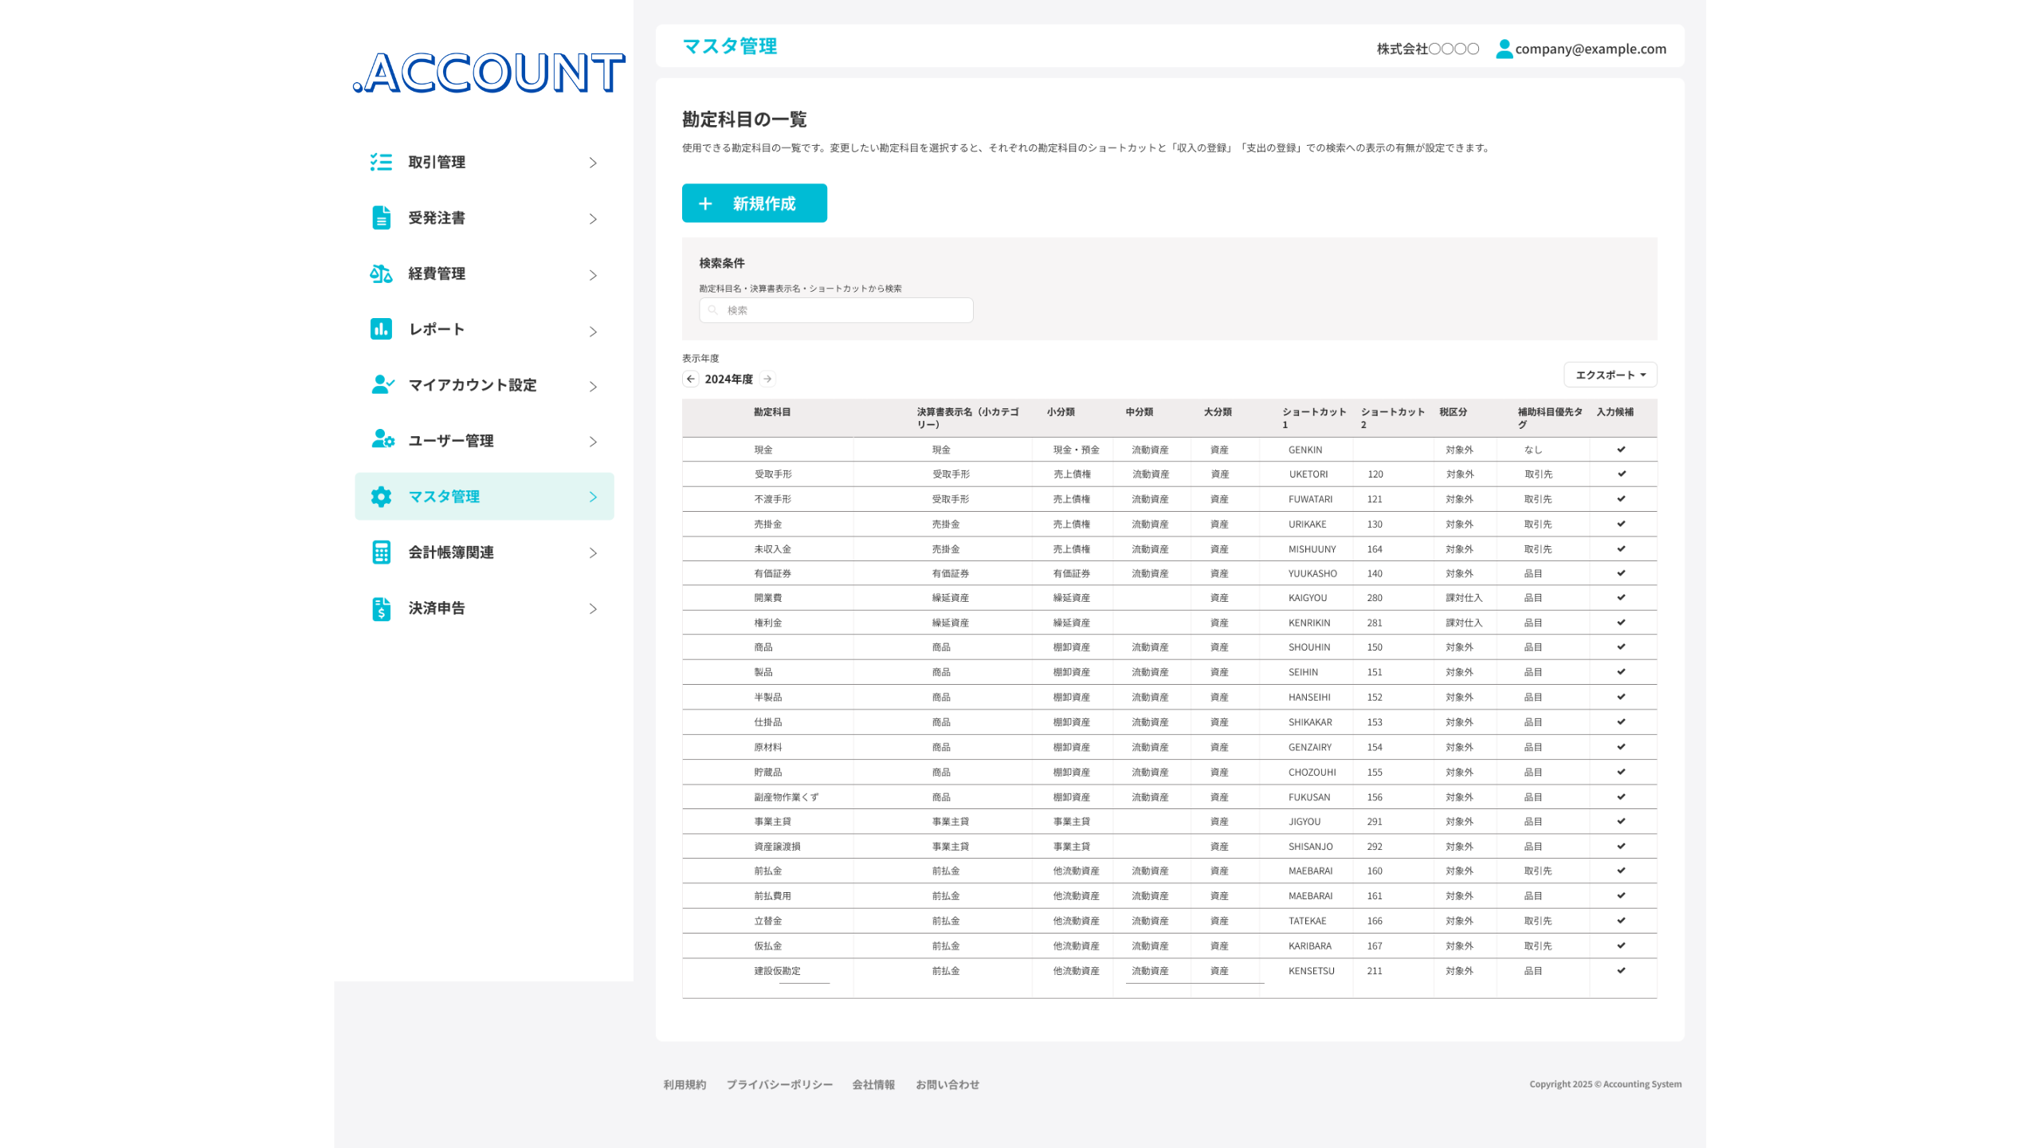Image resolution: width=2040 pixels, height=1148 pixels.
Task: Open the エクスポート dropdown
Action: click(x=1610, y=375)
